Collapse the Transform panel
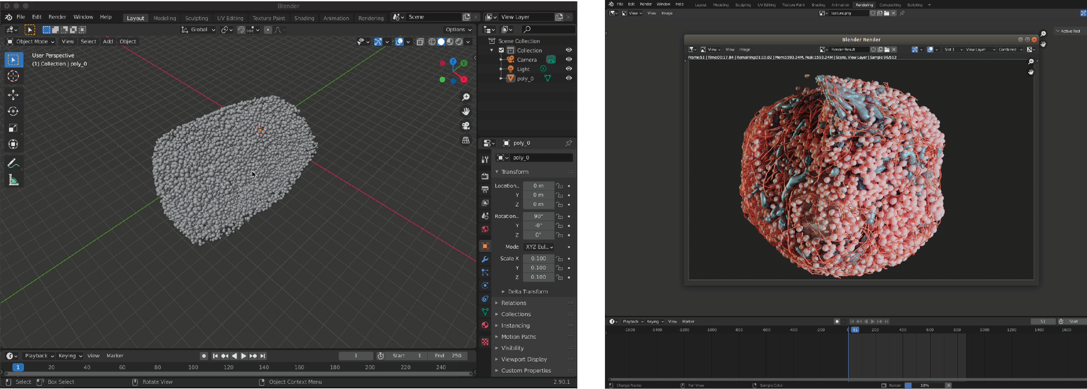1087x389 pixels. (x=515, y=172)
